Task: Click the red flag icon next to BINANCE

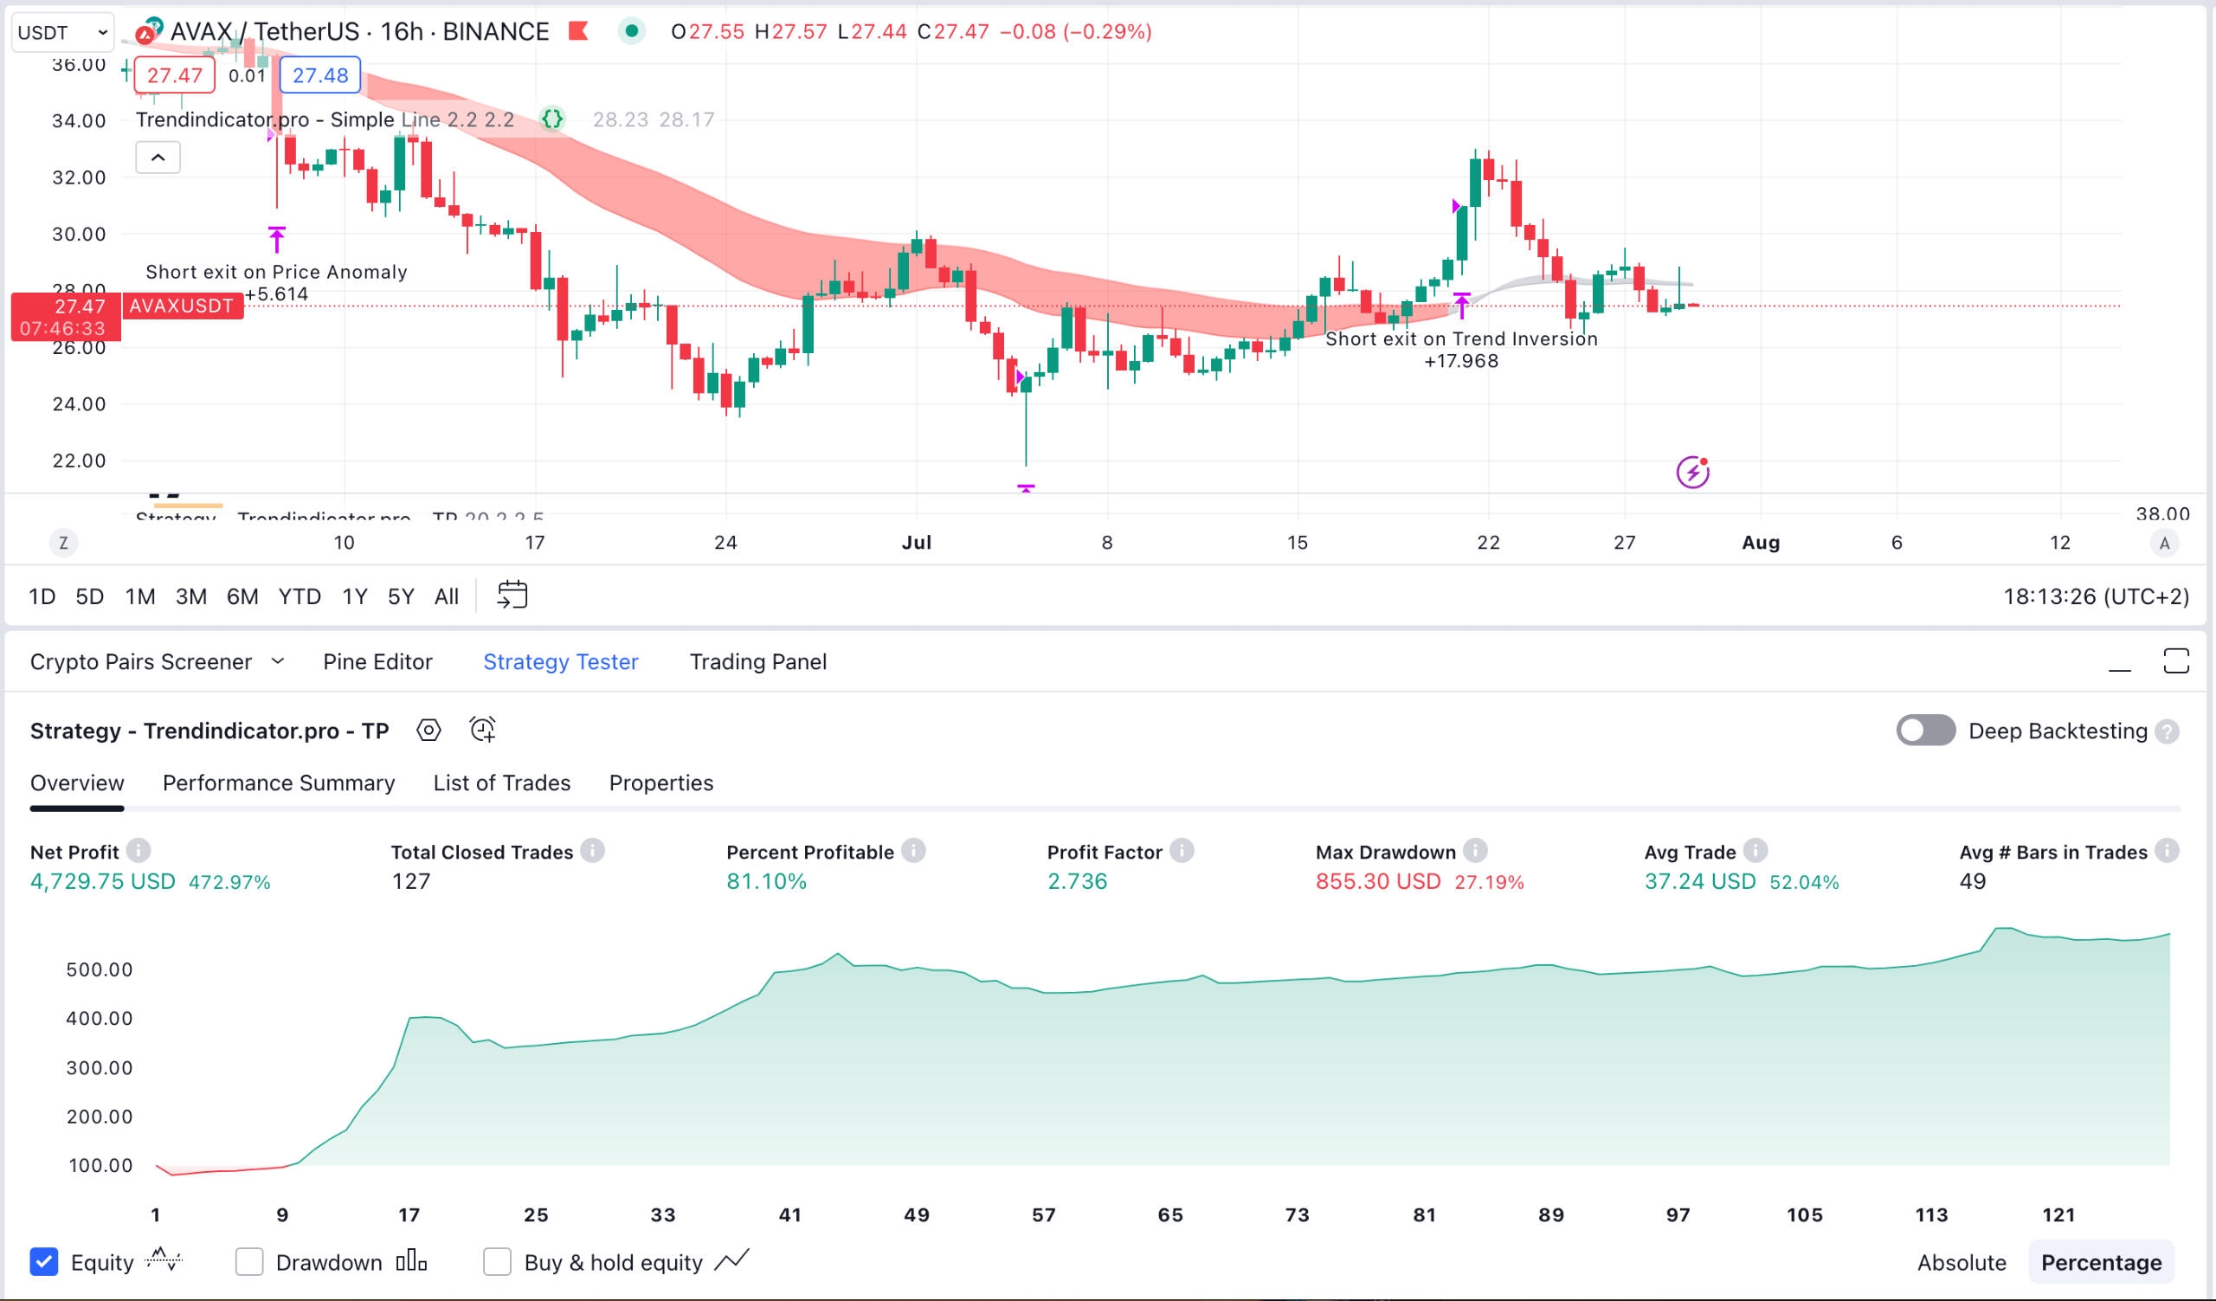Action: click(x=577, y=31)
